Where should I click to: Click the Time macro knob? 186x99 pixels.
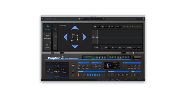[131, 80]
